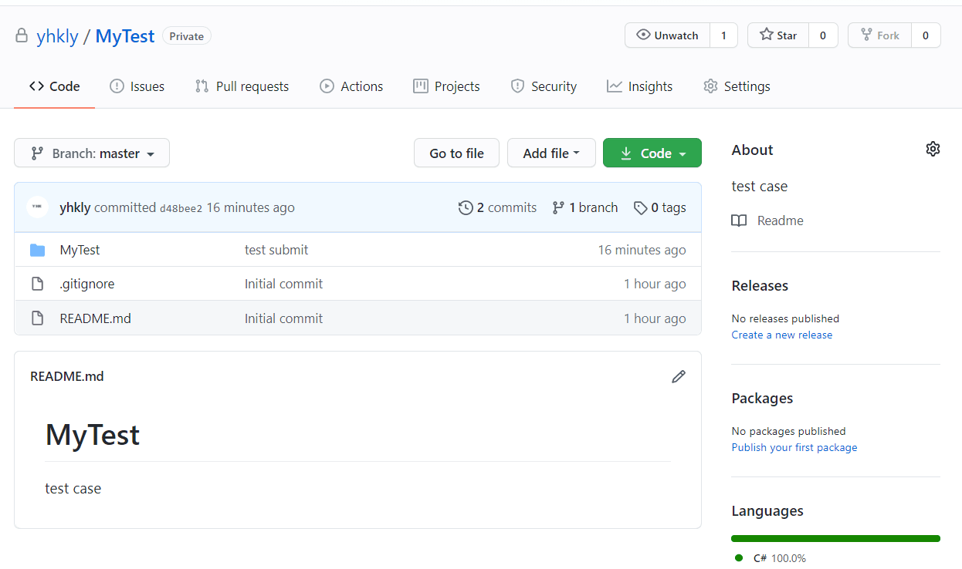This screenshot has width=962, height=569.
Task: Open the .gitignore file
Action: [87, 284]
